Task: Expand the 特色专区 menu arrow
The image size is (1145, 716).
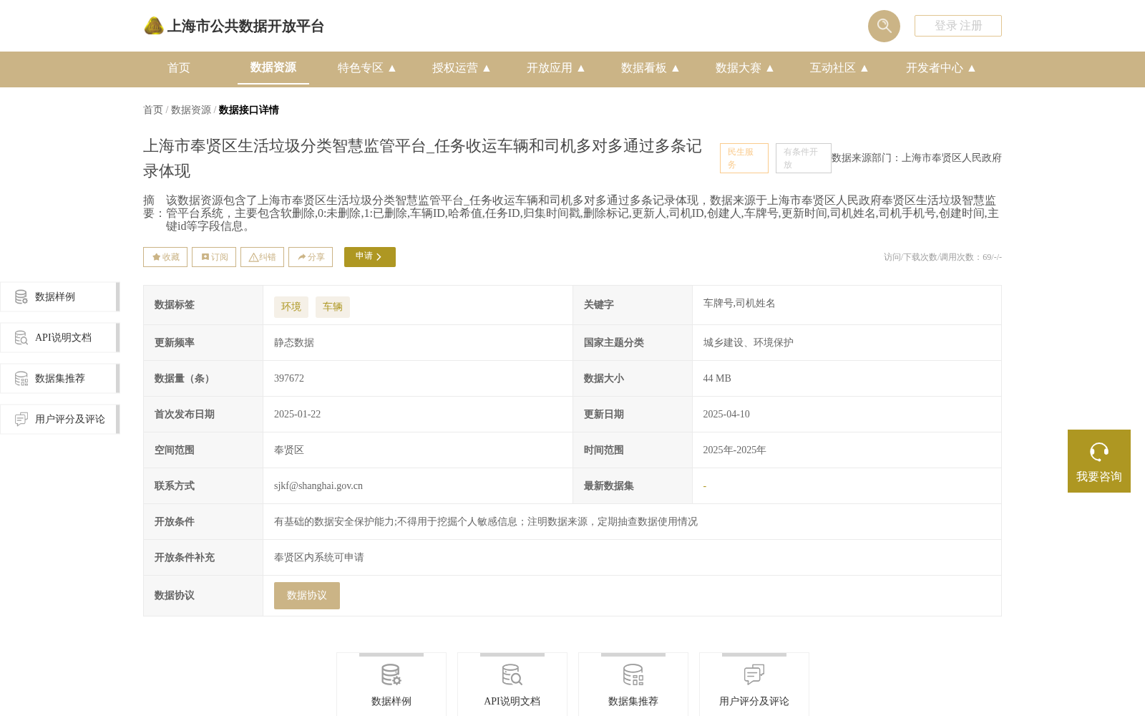Action: click(x=392, y=68)
